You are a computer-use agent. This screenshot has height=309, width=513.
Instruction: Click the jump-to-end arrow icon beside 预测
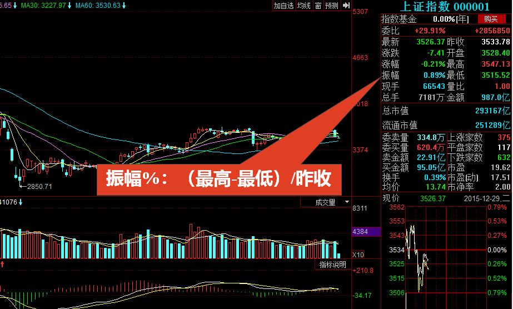pos(346,6)
